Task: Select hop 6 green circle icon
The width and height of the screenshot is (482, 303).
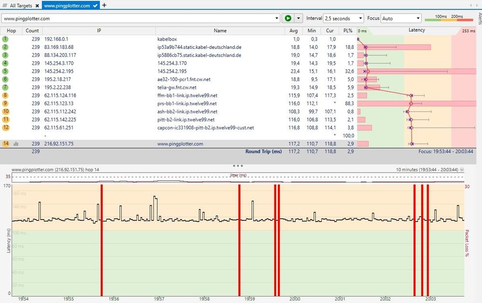Action: pyautogui.click(x=5, y=79)
